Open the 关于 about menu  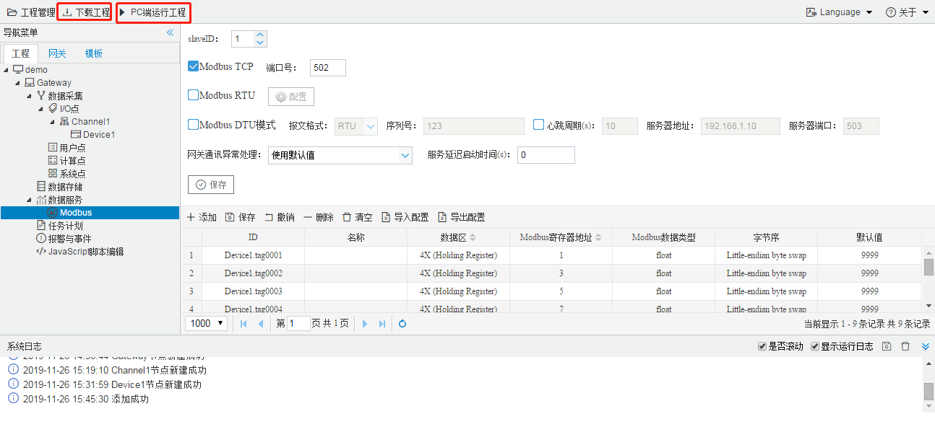[x=907, y=12]
